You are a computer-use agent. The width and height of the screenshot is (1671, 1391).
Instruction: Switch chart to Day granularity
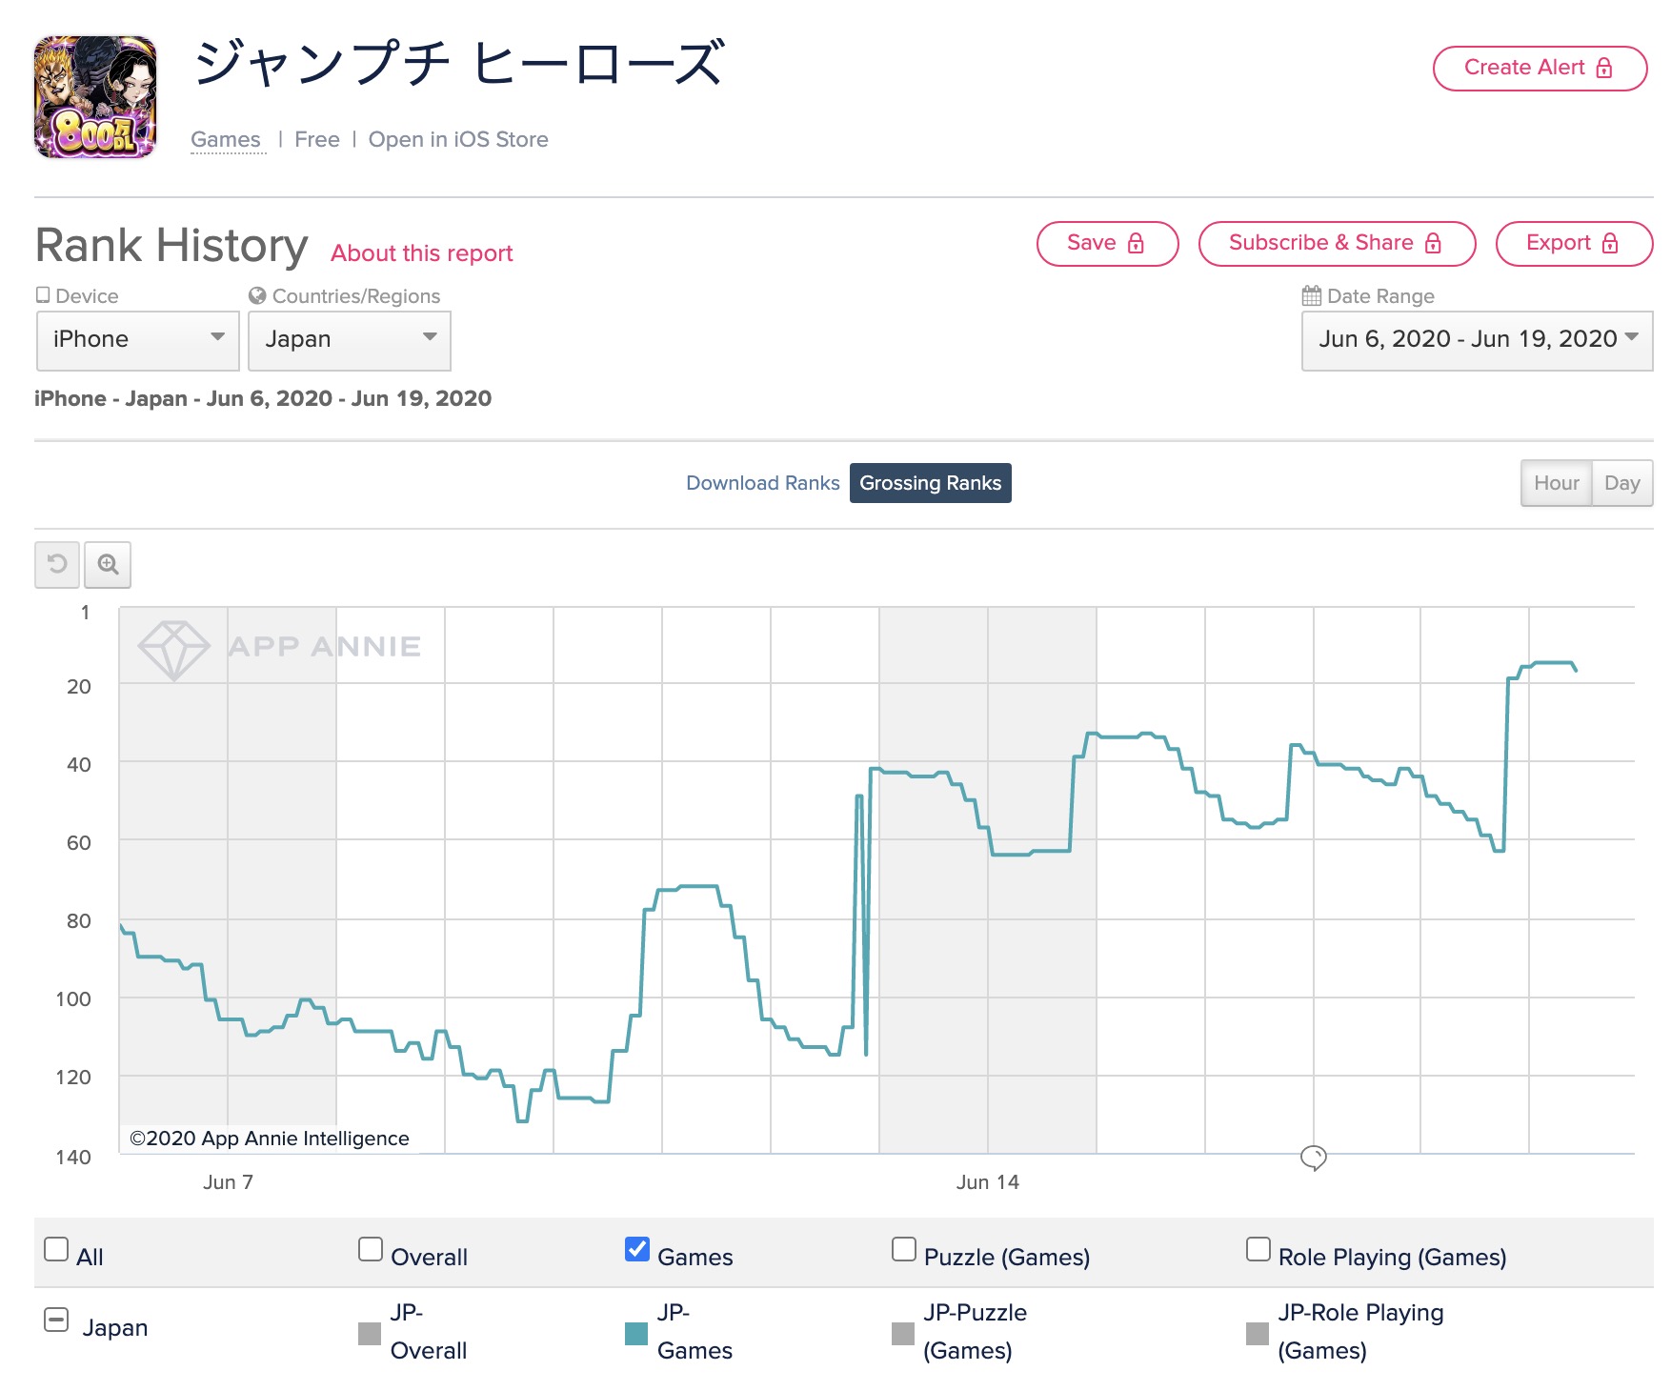1621,483
